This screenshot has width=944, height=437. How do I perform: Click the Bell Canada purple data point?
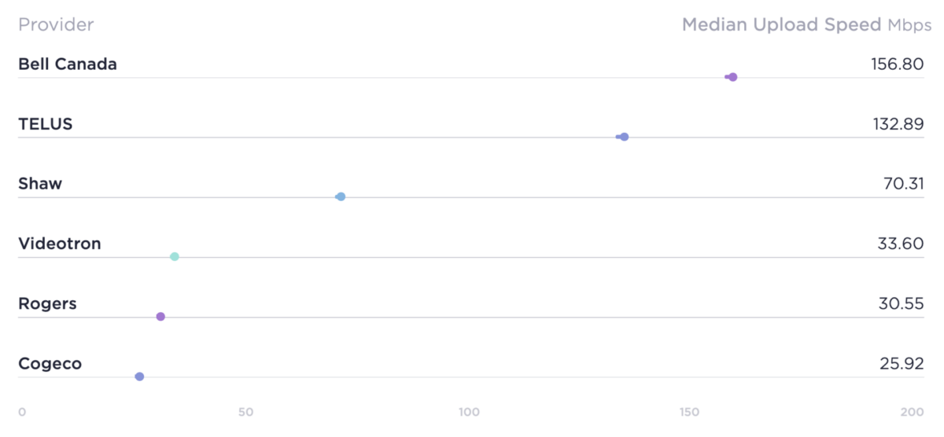click(732, 77)
